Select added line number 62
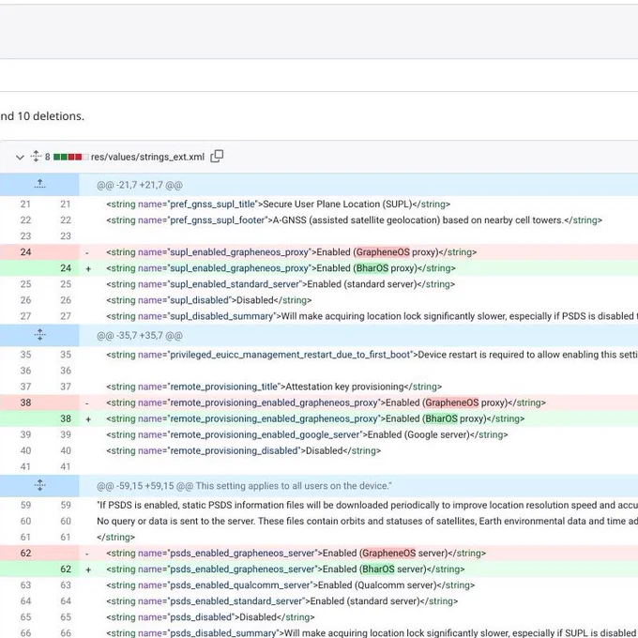The width and height of the screenshot is (638, 638). [66, 570]
